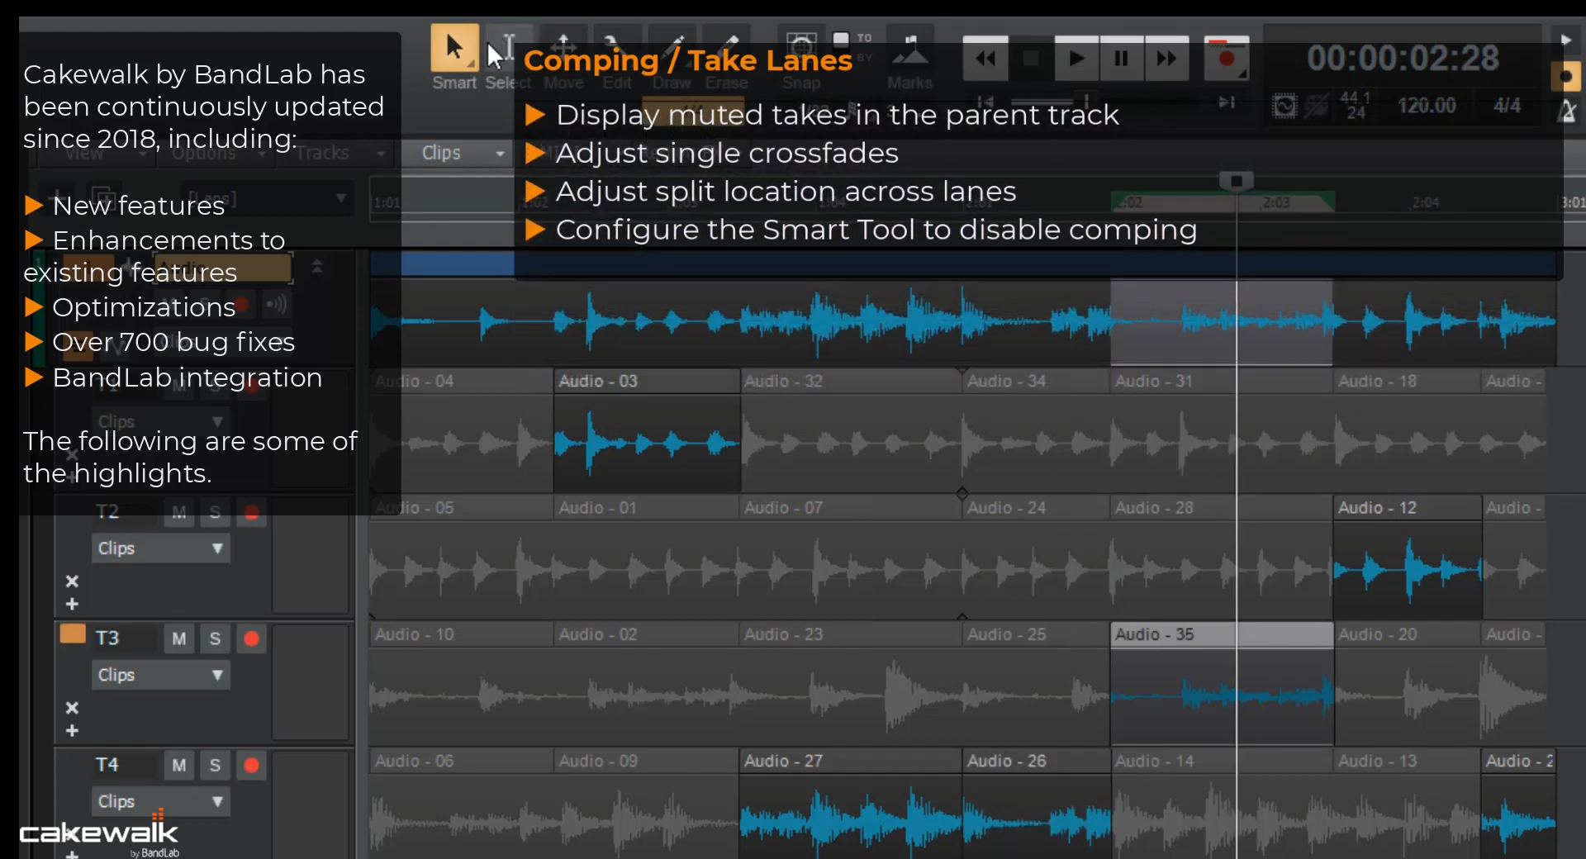
Task: Stop playback with the Stop button
Action: [1031, 59]
